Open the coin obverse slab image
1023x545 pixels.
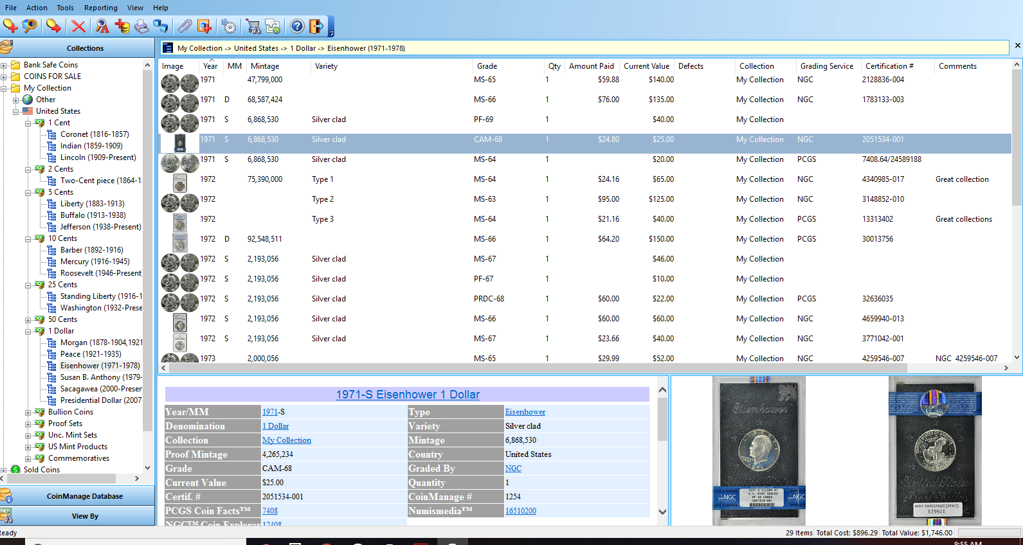(x=759, y=451)
